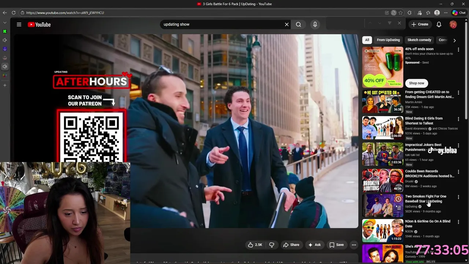Open the favorites list in toolbar
The width and height of the screenshot is (469, 264).
[x=428, y=13]
